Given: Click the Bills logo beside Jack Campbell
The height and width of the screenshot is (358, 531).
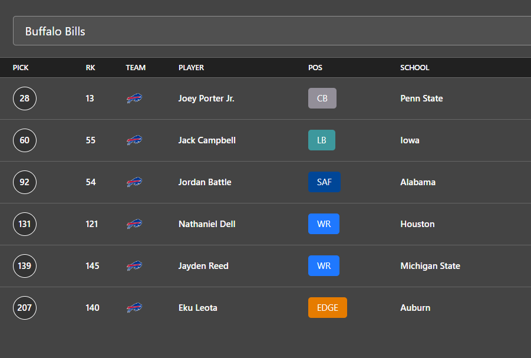Looking at the screenshot, I should 134,140.
